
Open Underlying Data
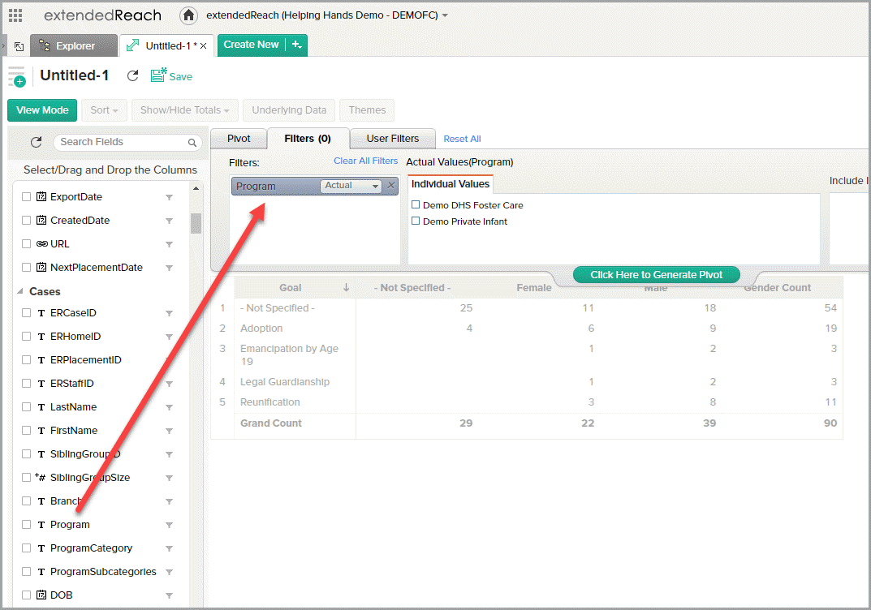coord(289,110)
